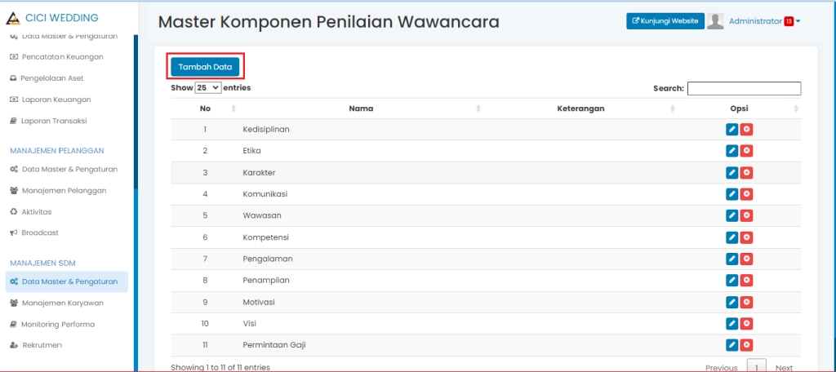Delete the Komunikasi row with red icon
The height and width of the screenshot is (372, 836).
click(x=746, y=194)
